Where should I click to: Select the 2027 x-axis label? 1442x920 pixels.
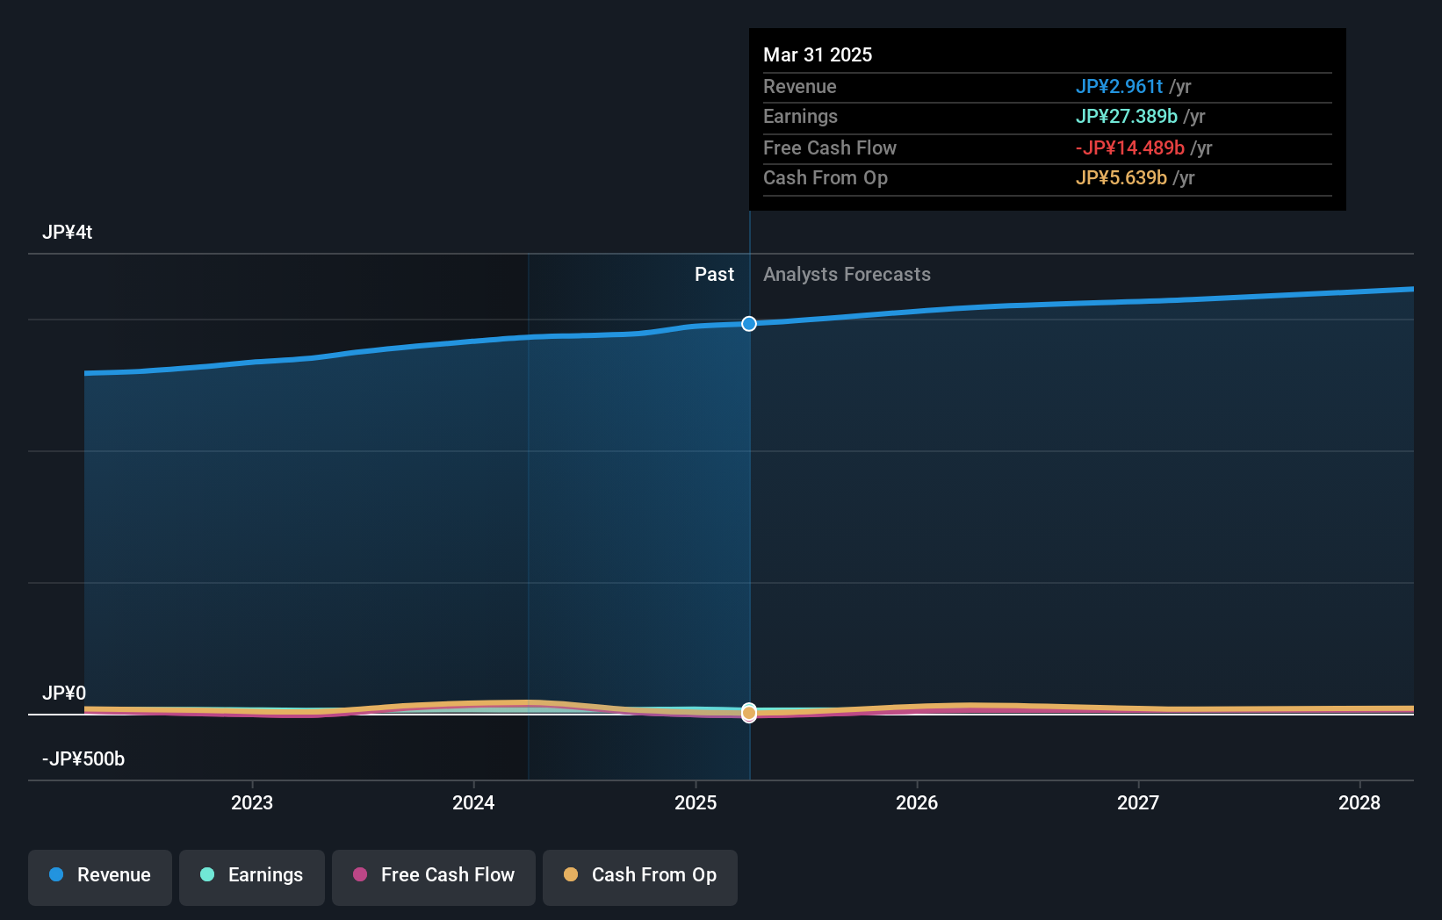[x=1138, y=802]
